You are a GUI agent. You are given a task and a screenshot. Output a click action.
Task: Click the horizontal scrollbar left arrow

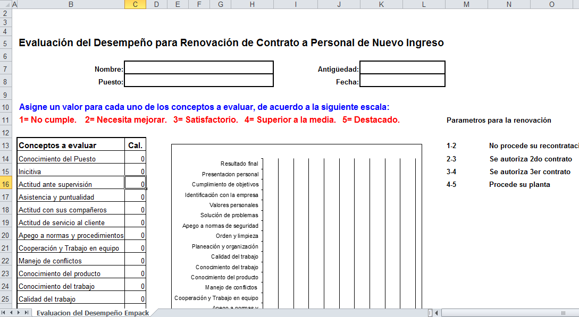[437, 313]
